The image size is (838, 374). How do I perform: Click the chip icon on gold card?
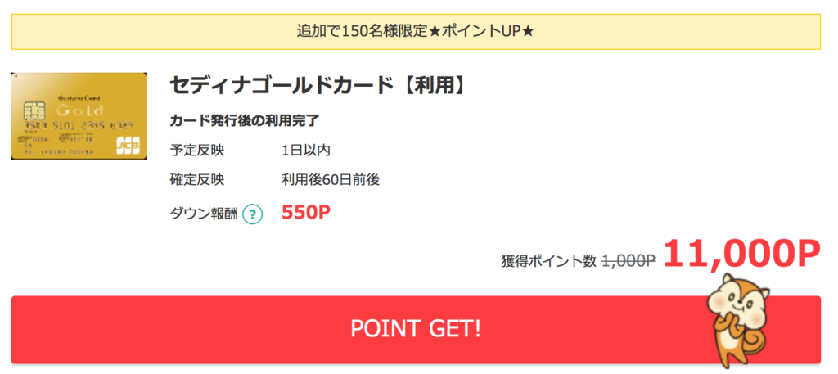34,110
